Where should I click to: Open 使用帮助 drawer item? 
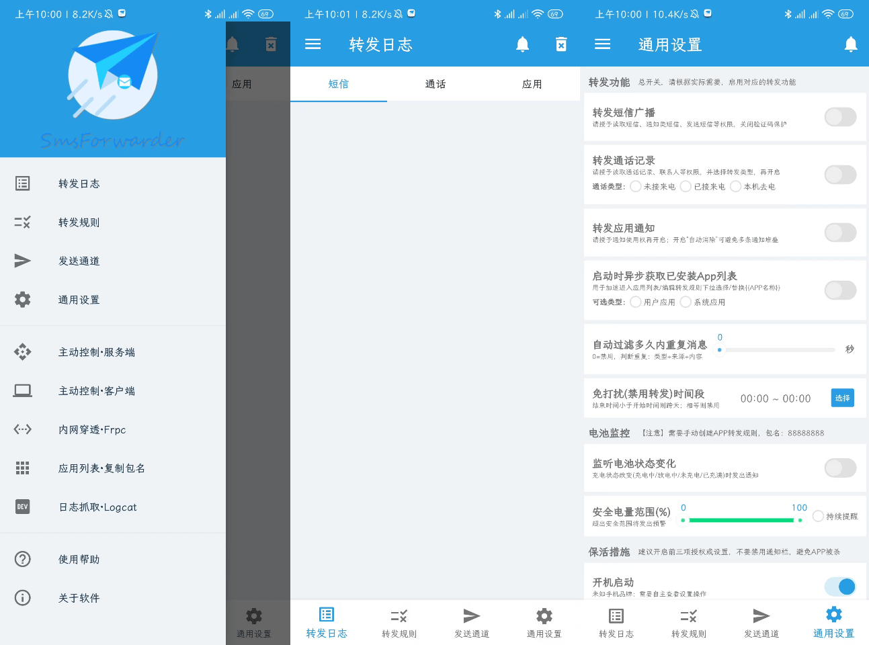click(113, 559)
